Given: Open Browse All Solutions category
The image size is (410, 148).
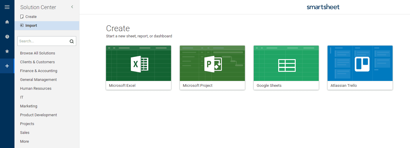Looking at the screenshot, I should [x=38, y=53].
